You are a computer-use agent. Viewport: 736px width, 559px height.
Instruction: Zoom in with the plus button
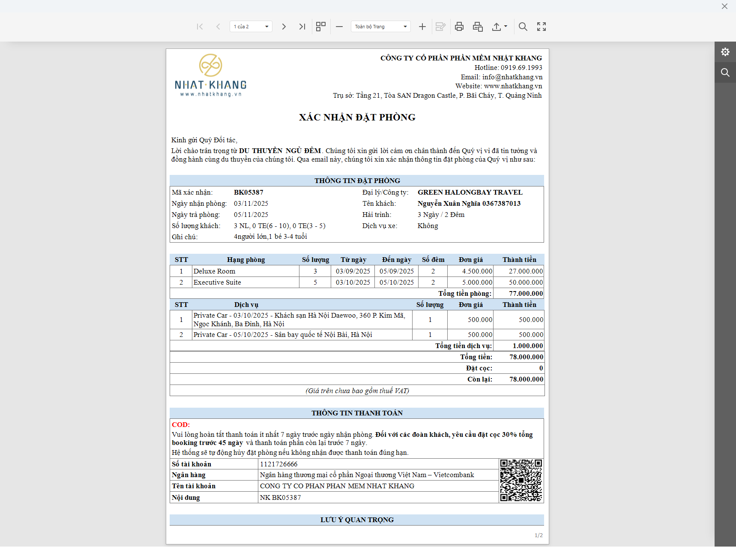[x=422, y=27]
